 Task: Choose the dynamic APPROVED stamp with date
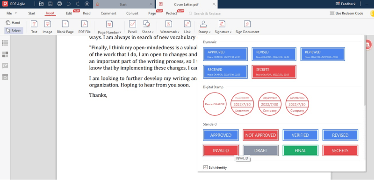tap(225, 54)
